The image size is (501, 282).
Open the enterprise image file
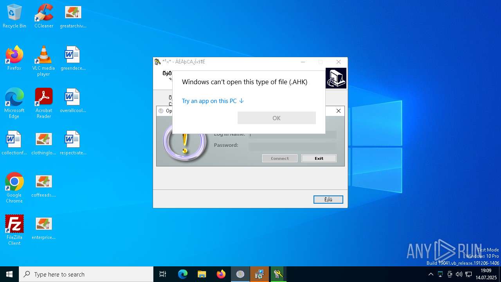(44, 228)
